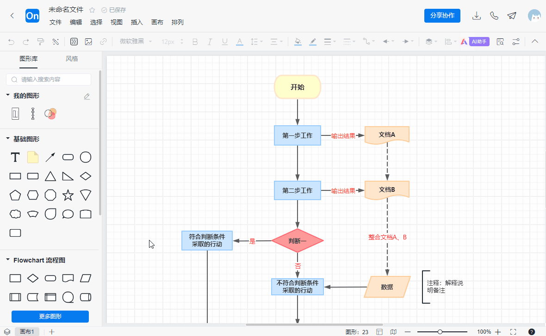
Task: Open the align objects dropdown
Action: pos(451,42)
